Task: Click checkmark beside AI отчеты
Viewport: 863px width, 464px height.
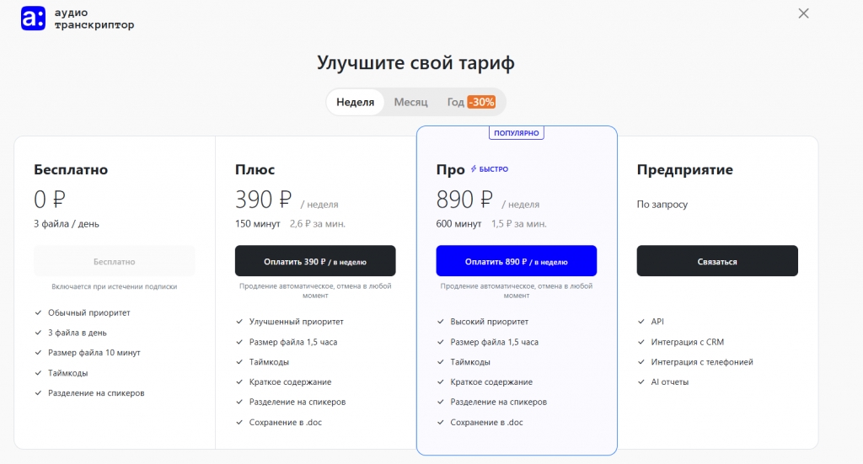Action: coord(641,382)
